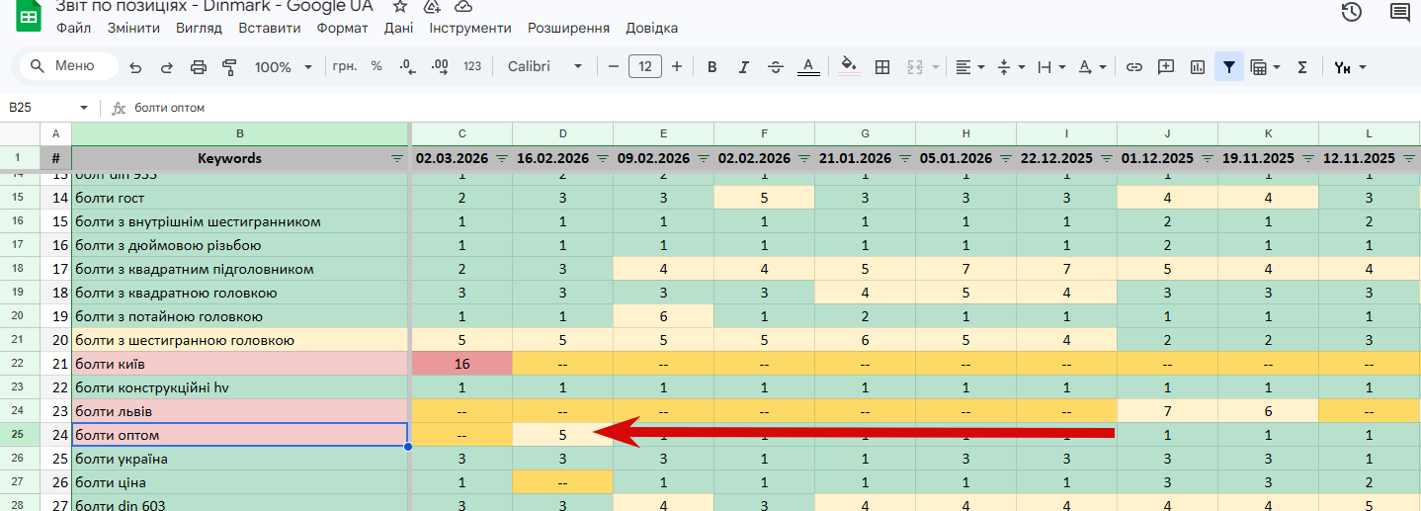Click the Меню search box
1421x511 pixels.
click(68, 66)
